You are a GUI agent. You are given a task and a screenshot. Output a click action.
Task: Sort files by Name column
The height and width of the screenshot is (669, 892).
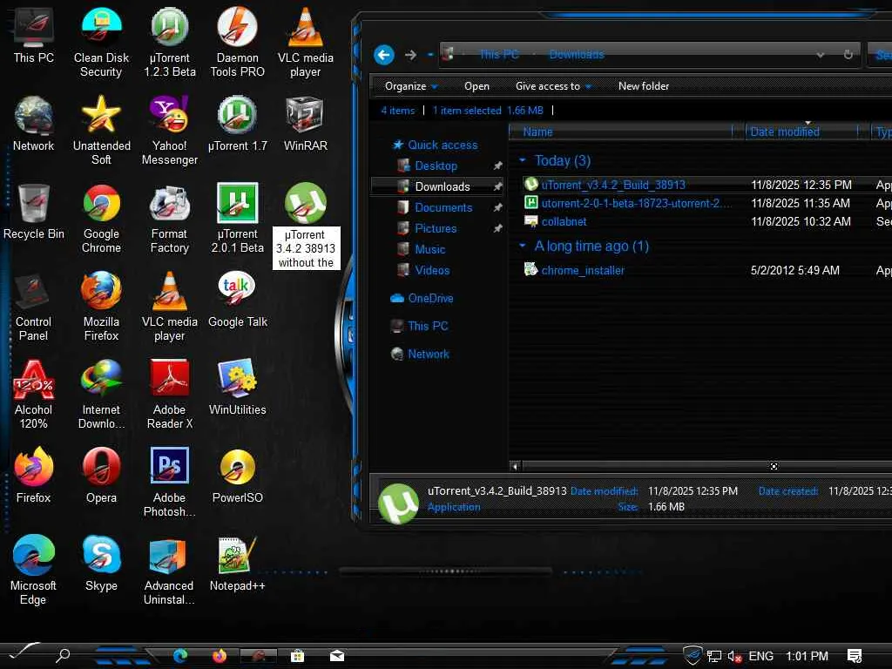tap(620, 132)
